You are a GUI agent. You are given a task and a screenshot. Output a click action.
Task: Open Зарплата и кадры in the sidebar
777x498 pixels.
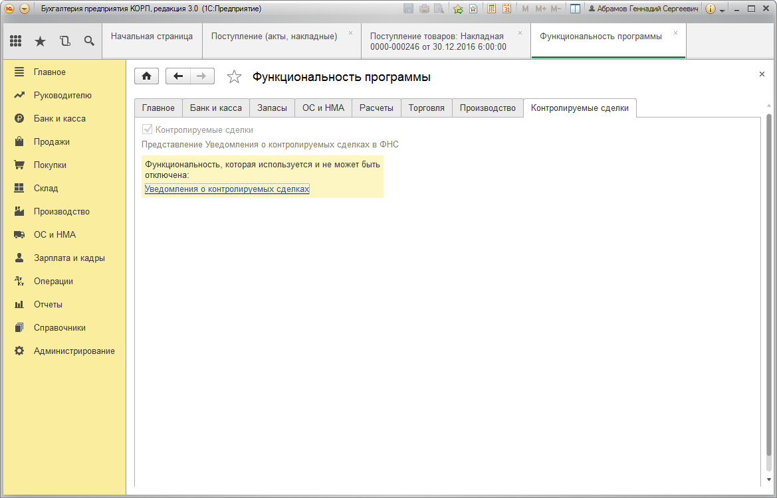pyautogui.click(x=64, y=258)
